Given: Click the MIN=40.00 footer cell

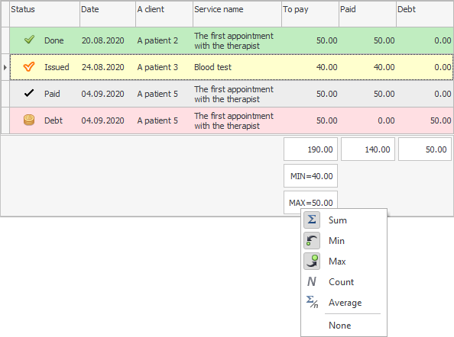Looking at the screenshot, I should pos(310,176).
